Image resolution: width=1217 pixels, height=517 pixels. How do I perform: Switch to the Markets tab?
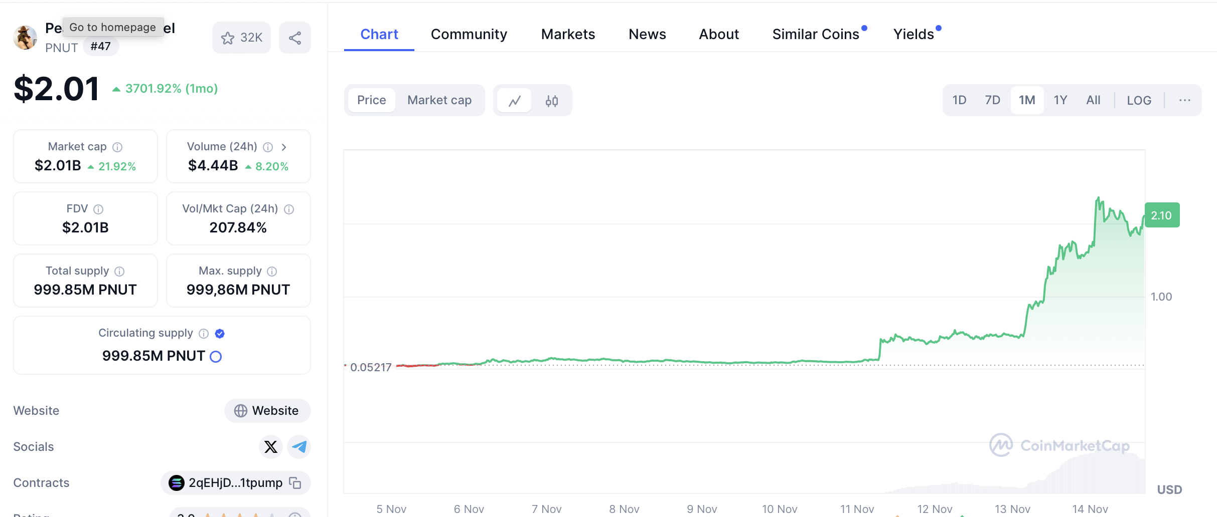568,34
